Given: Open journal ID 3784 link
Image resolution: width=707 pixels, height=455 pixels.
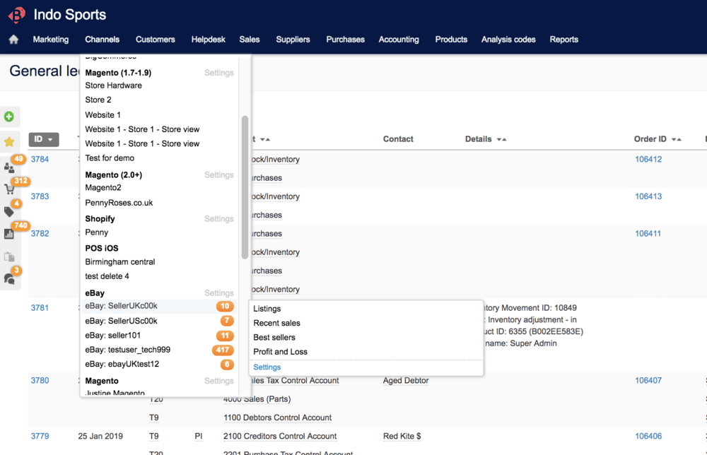Looking at the screenshot, I should pyautogui.click(x=40, y=160).
